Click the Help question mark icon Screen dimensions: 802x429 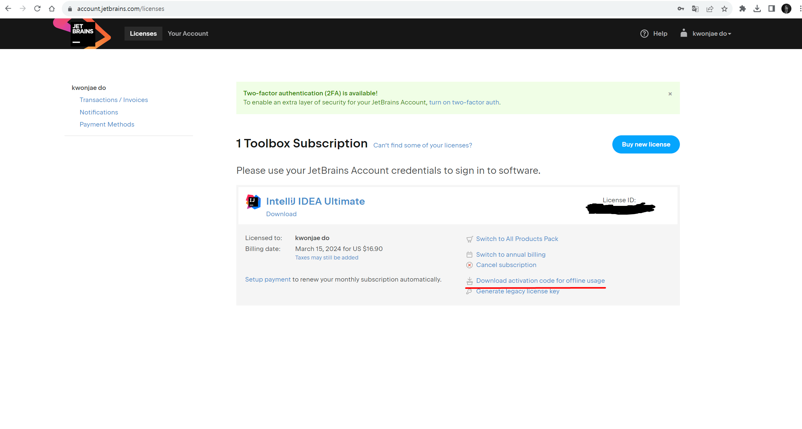[644, 34]
